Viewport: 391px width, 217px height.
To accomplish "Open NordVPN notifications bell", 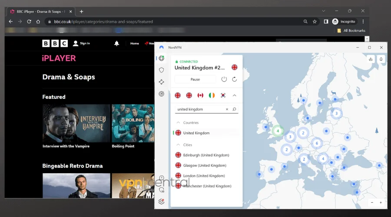I will (381, 59).
